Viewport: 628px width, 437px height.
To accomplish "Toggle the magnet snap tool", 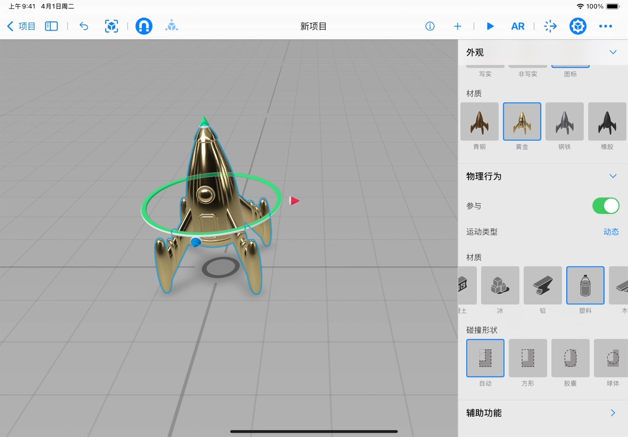I will pyautogui.click(x=144, y=26).
